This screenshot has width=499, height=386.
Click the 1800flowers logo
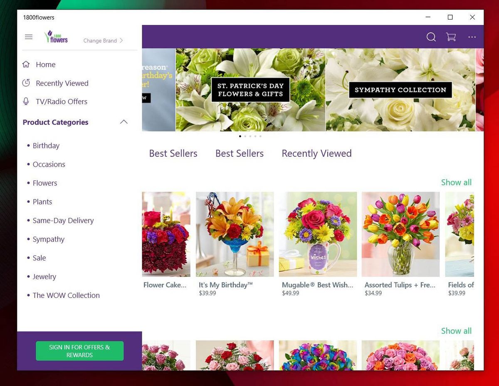tap(56, 37)
